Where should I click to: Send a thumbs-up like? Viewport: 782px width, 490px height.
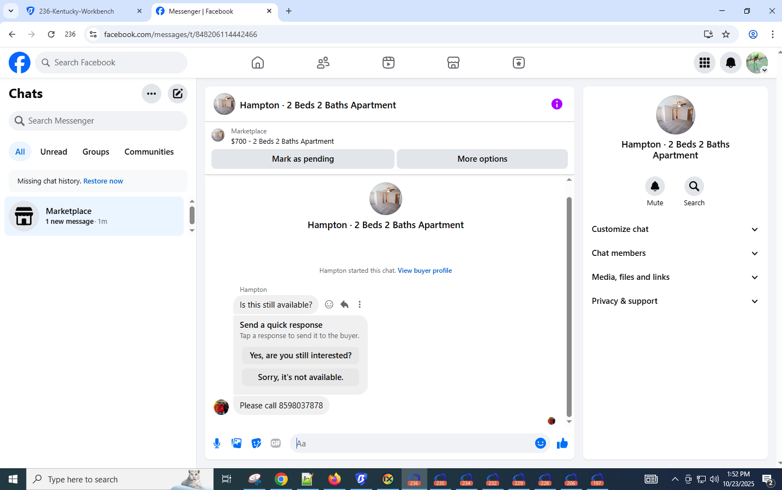[562, 443]
